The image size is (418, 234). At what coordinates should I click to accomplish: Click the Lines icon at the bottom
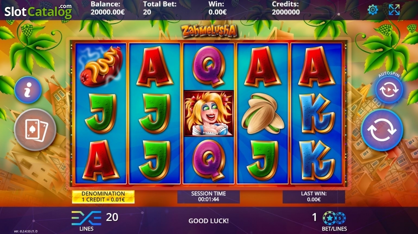86,218
